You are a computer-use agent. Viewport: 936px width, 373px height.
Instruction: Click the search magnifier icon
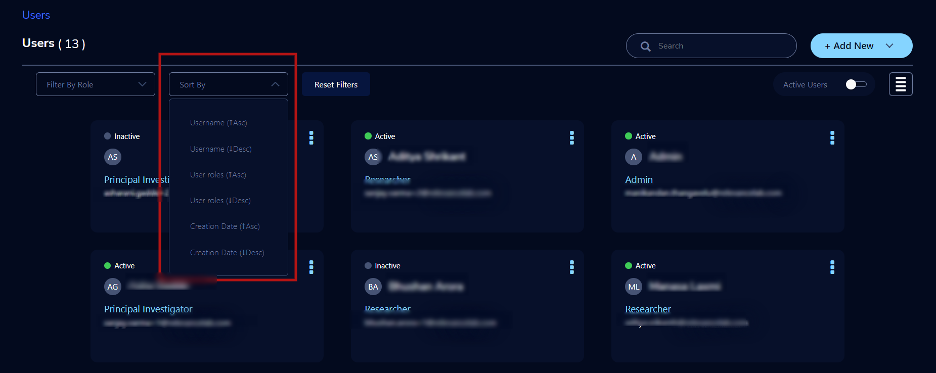[646, 46]
